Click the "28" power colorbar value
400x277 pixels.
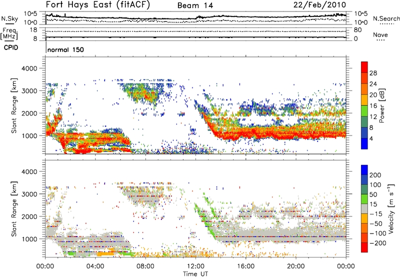click(x=373, y=73)
